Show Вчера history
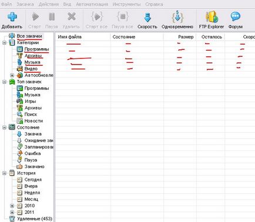Screen dimensions: 255x222 coord(31,186)
